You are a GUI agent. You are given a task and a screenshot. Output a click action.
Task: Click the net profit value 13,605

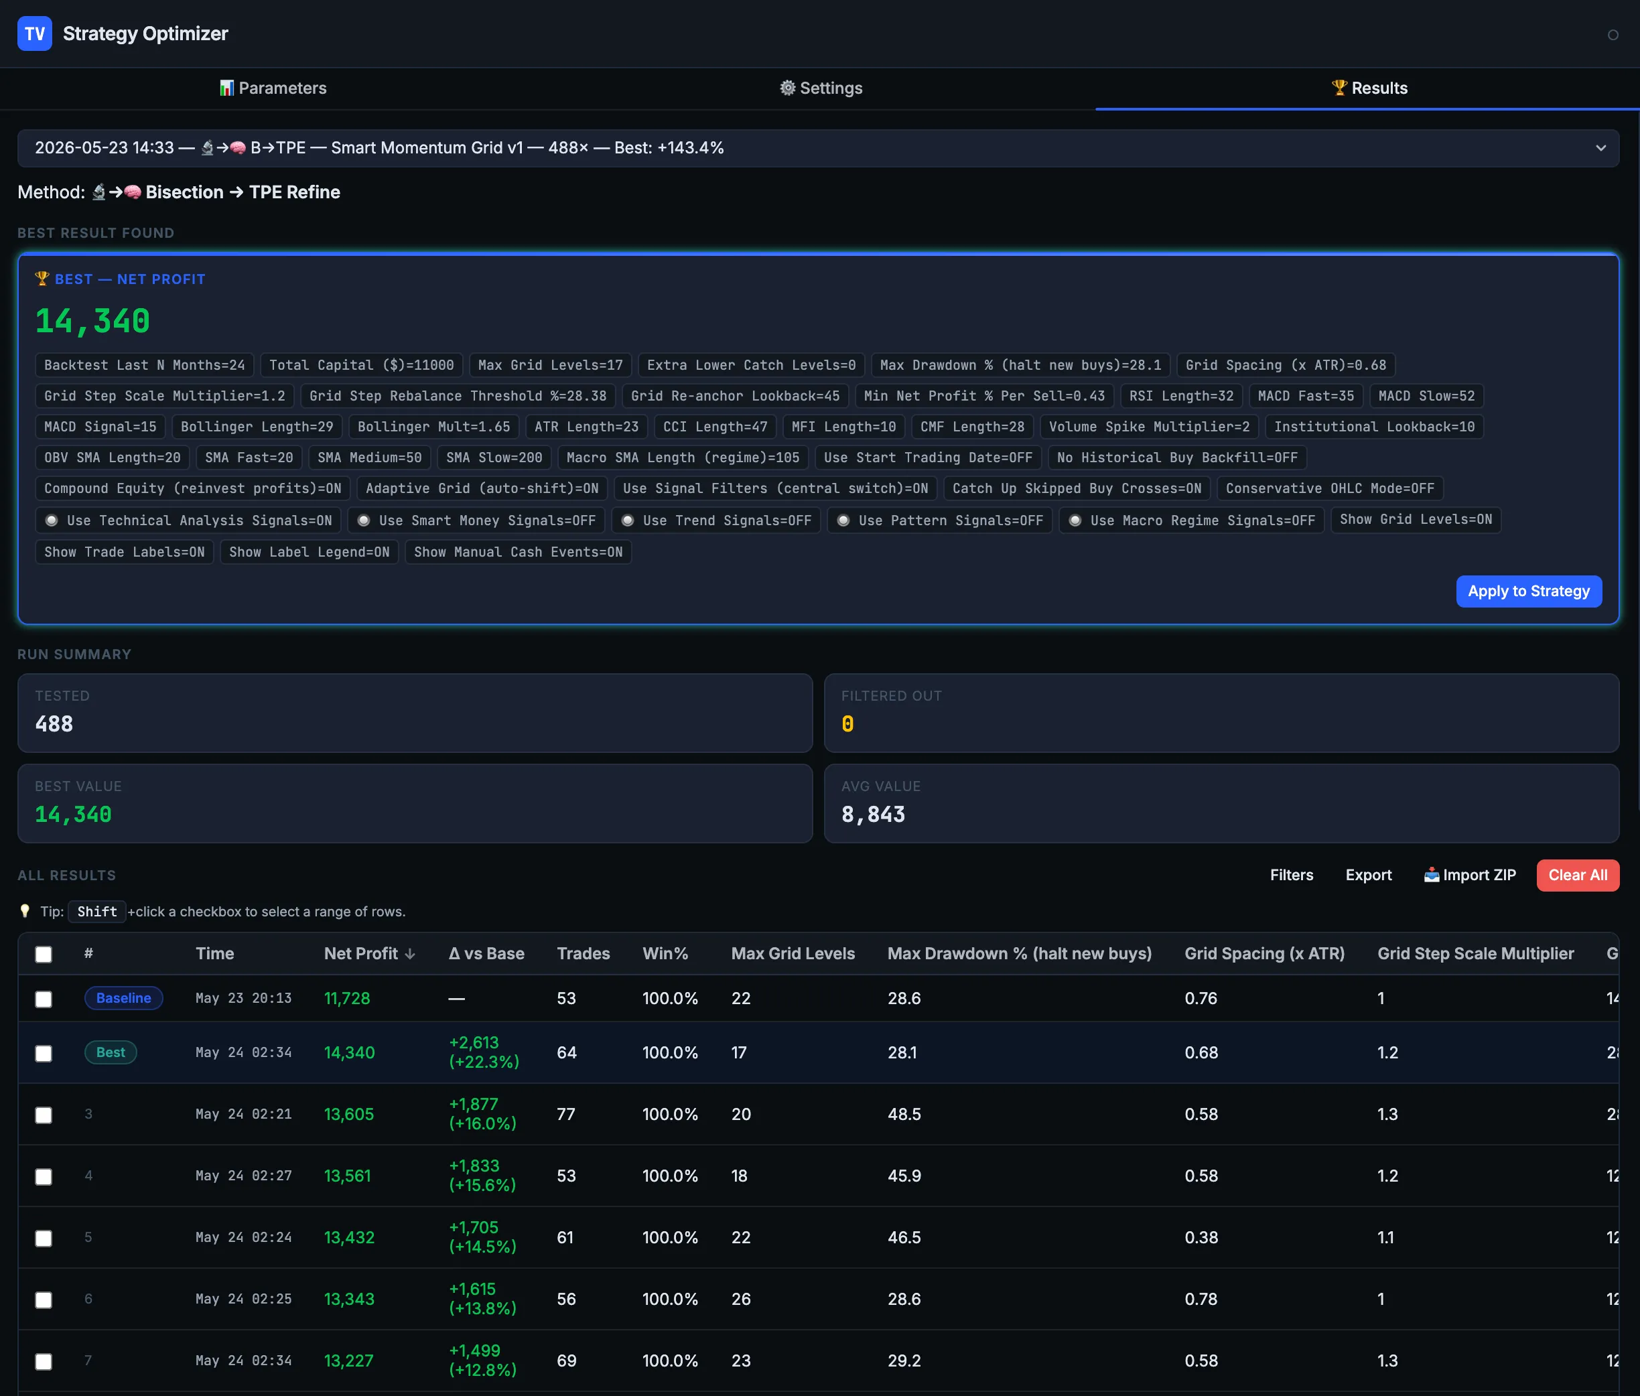(x=349, y=1114)
